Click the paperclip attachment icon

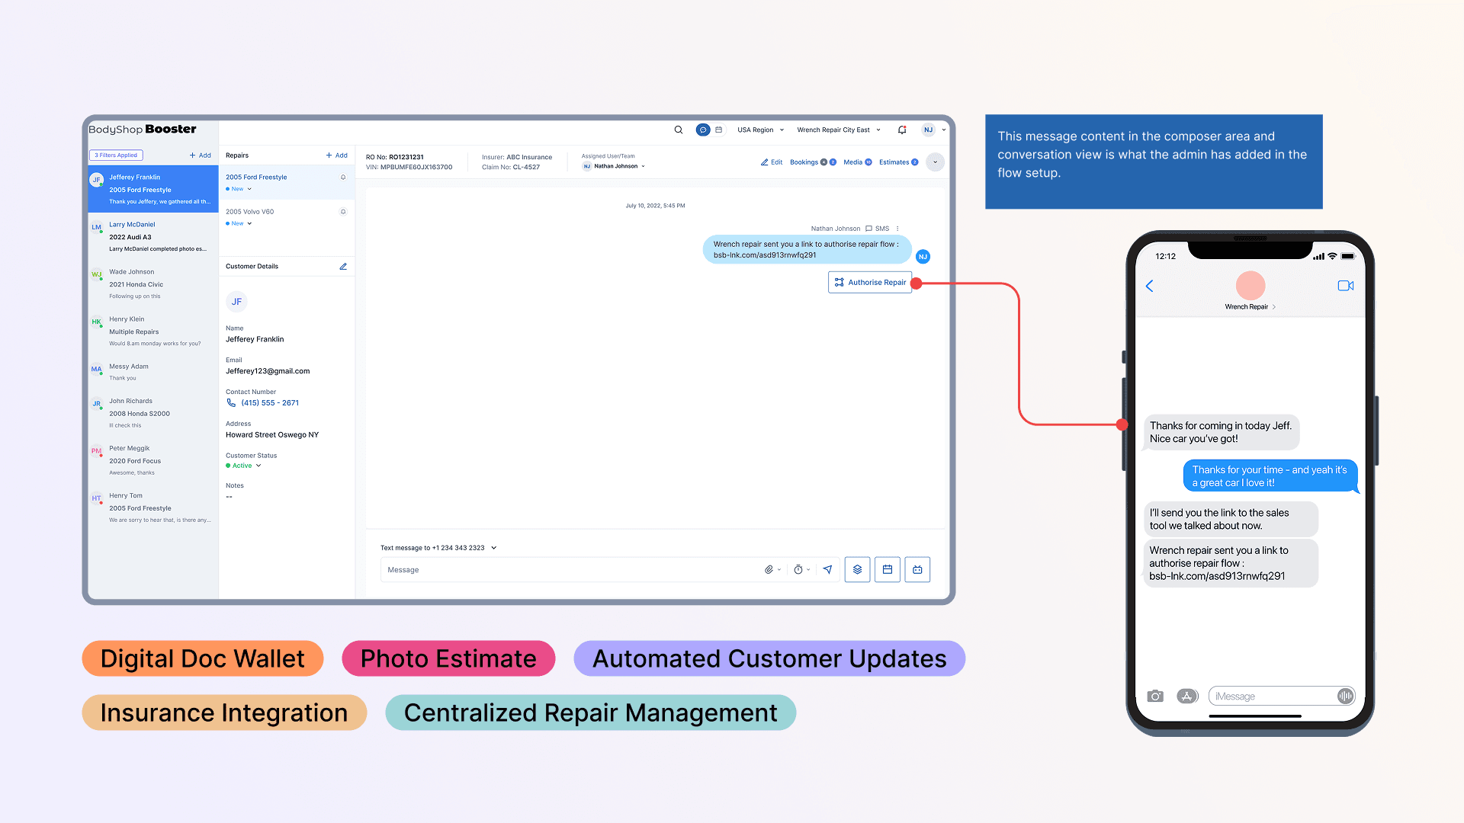769,570
